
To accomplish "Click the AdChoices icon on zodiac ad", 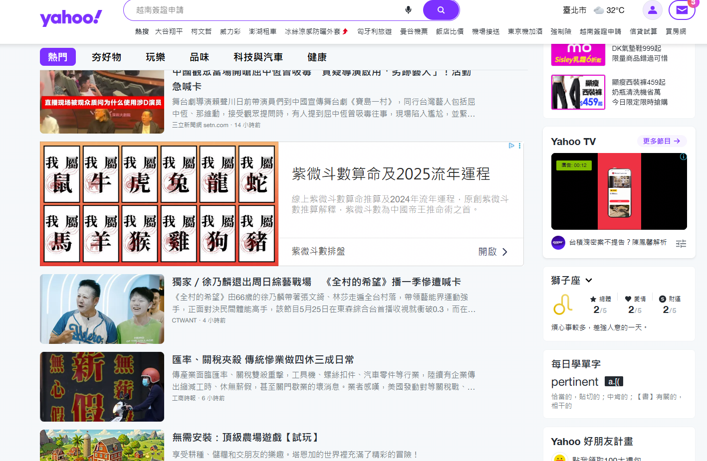I will [x=511, y=146].
